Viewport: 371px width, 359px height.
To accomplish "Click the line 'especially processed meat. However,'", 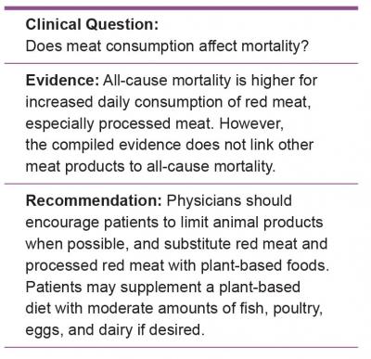I will [154, 123].
